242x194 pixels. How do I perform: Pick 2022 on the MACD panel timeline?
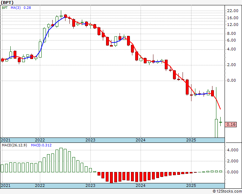tap(40, 185)
